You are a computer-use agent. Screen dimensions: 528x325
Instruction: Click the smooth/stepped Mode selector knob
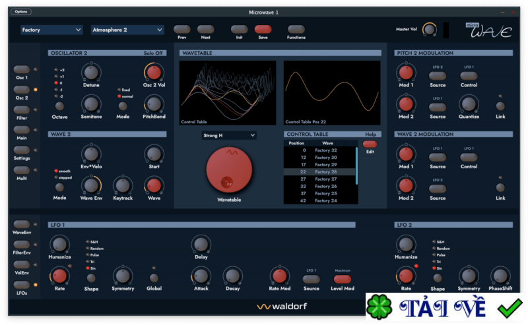coord(59,187)
